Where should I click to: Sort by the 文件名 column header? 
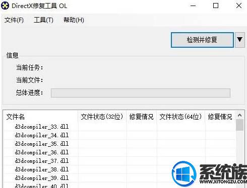[40, 117]
